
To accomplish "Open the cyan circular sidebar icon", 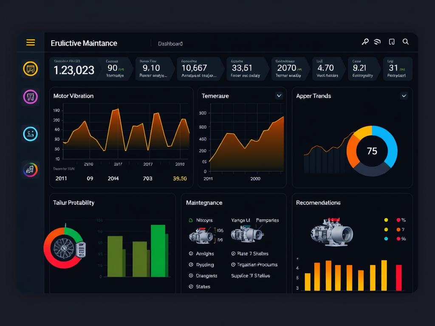I will pyautogui.click(x=30, y=134).
